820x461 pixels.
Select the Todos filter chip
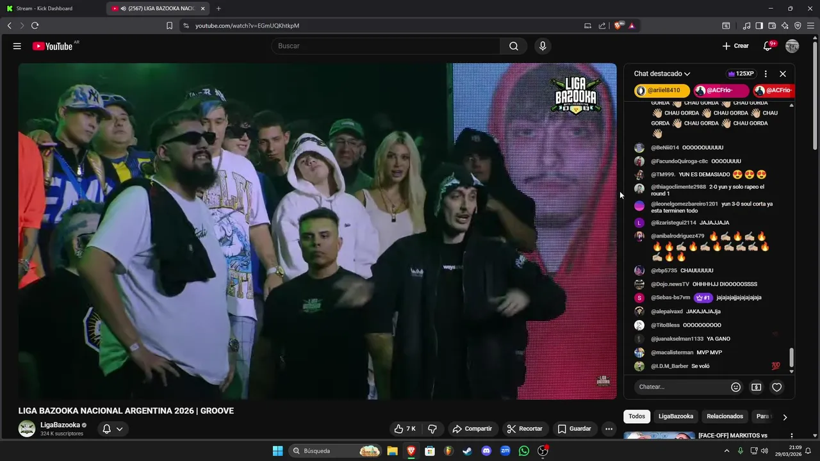tap(637, 416)
